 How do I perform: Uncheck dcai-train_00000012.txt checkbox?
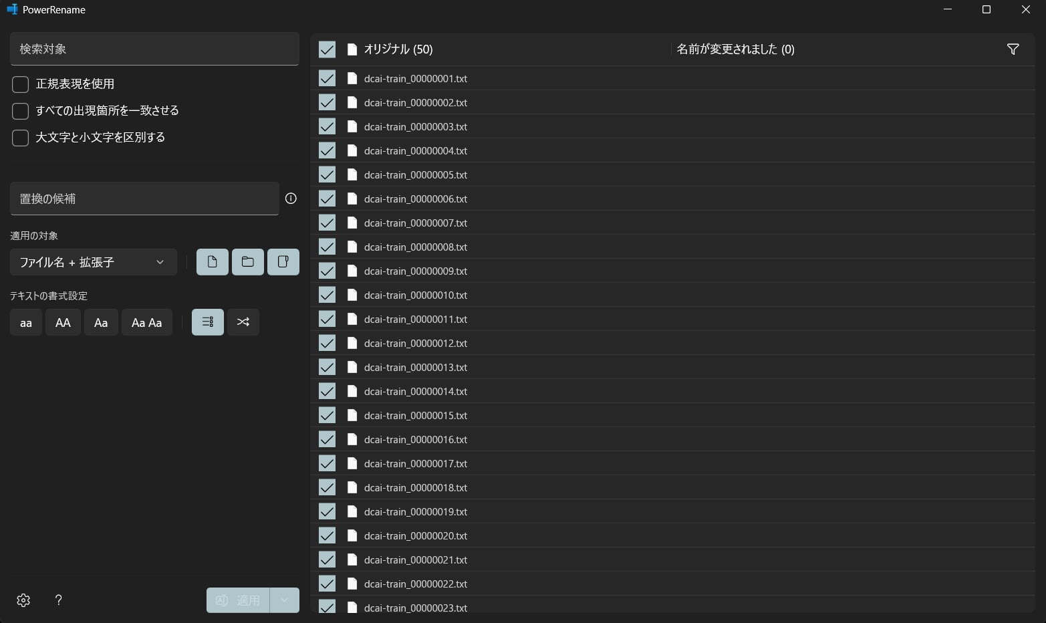coord(327,343)
